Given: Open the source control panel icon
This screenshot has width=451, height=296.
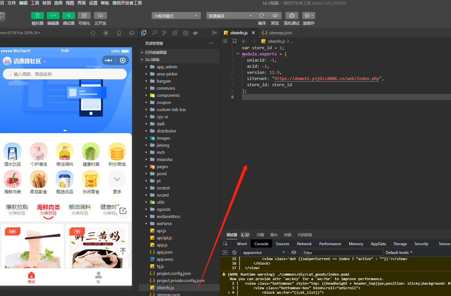Looking at the screenshot, I should [165, 33].
